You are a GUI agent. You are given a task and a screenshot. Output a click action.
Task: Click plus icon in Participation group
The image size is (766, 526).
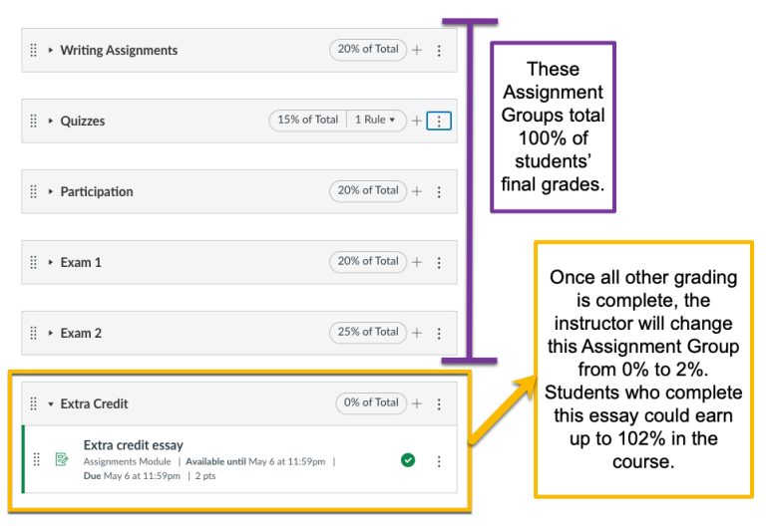[417, 191]
